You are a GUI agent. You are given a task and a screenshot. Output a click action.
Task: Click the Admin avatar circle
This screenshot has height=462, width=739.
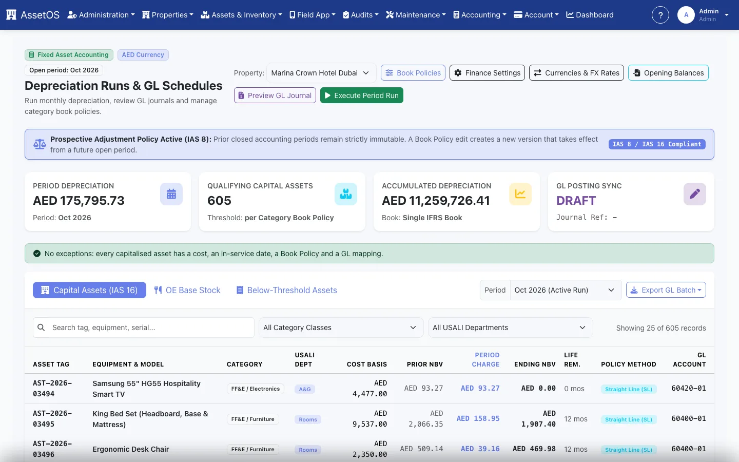pyautogui.click(x=686, y=15)
